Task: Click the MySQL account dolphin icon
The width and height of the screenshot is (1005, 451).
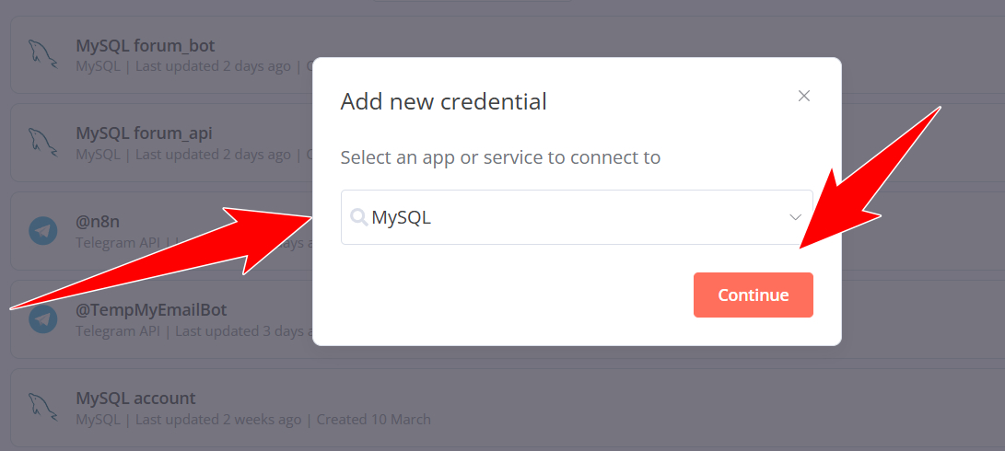Action: point(42,408)
